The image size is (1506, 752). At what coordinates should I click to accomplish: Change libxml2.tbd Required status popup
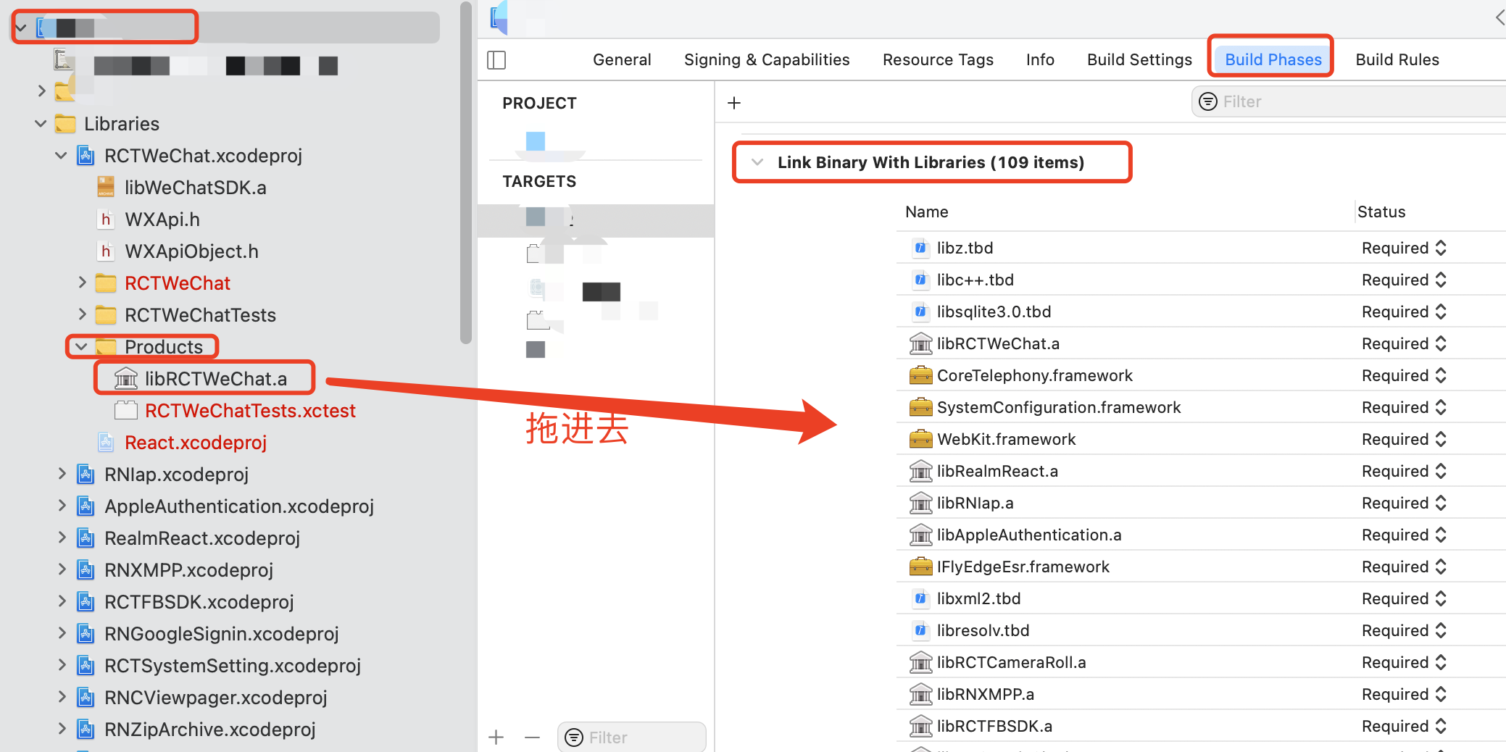1404,598
